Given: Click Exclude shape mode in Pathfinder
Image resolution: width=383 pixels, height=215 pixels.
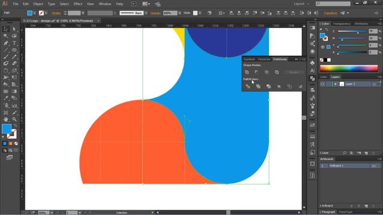Looking at the screenshot, I should (276, 72).
